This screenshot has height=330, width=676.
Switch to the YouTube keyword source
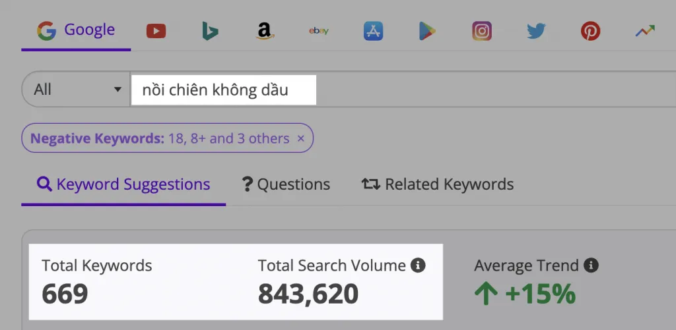pyautogui.click(x=156, y=31)
